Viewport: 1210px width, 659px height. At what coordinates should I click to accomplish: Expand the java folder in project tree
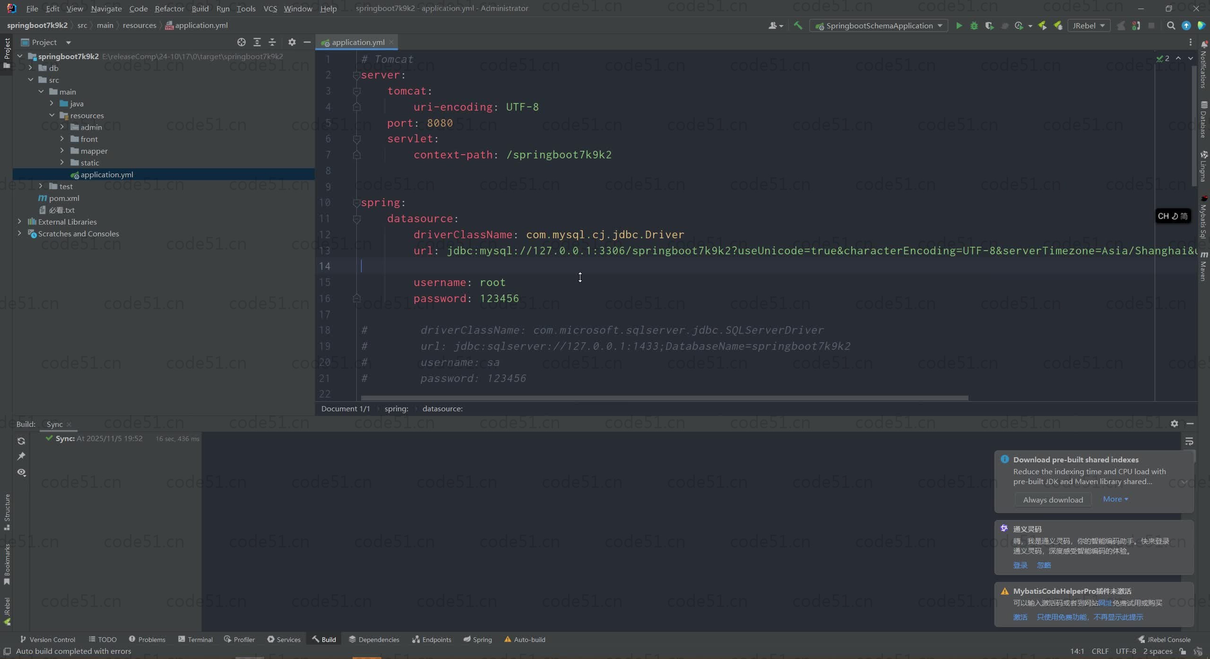[52, 104]
